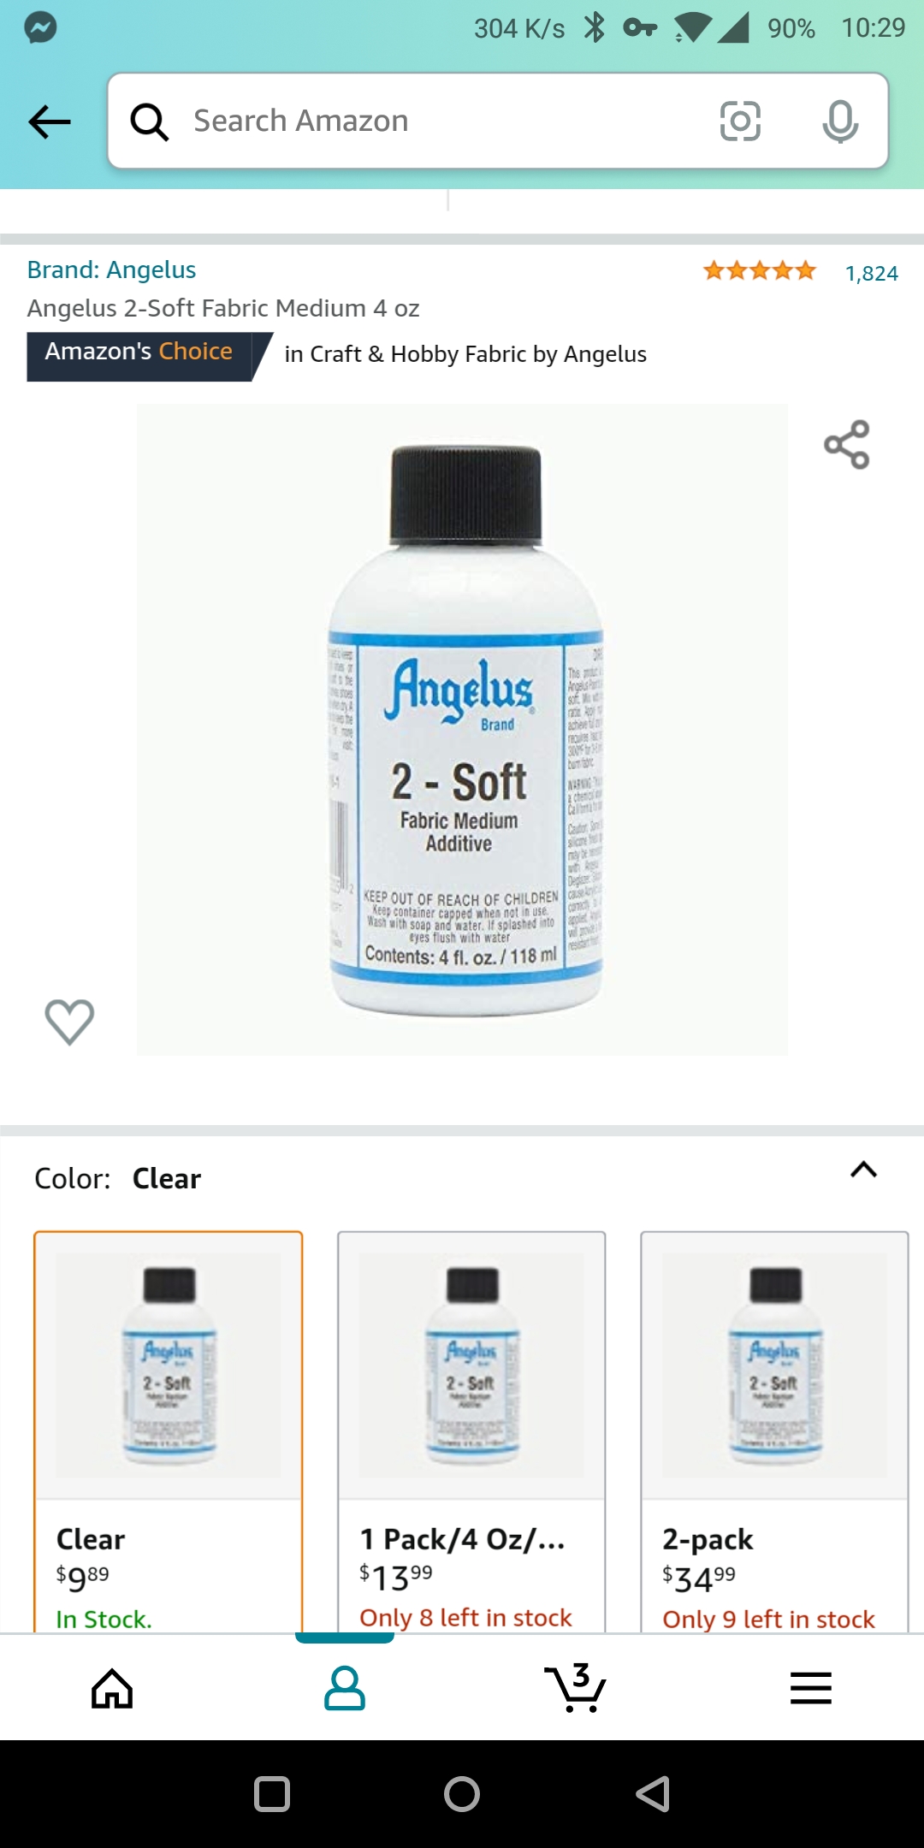Tap Android recent apps square button
The height and width of the screenshot is (1848, 924).
[272, 1794]
